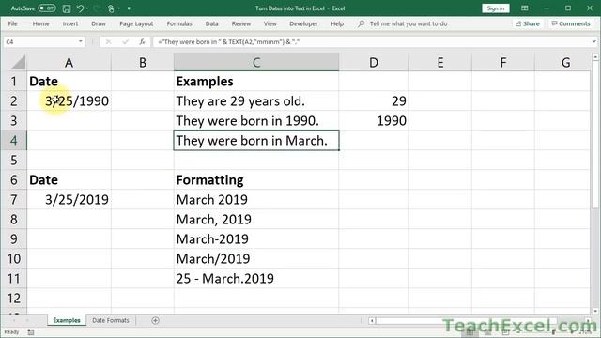Select column A header

[x=69, y=62]
